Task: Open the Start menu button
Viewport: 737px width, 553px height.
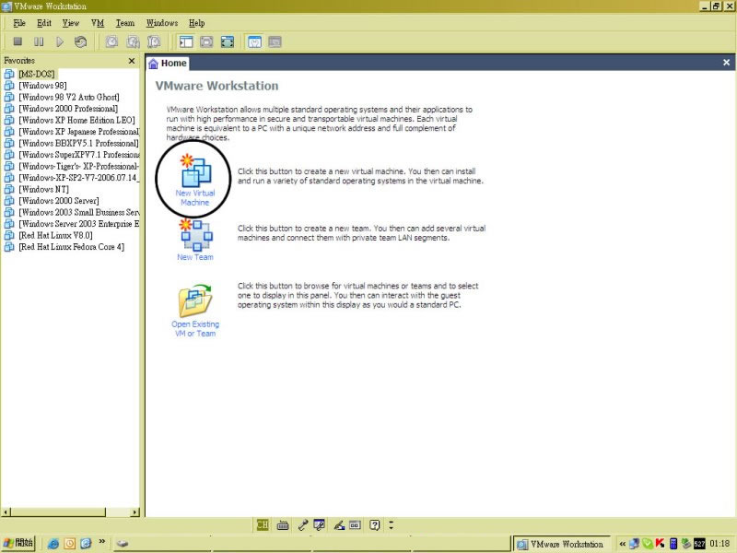Action: (18, 544)
